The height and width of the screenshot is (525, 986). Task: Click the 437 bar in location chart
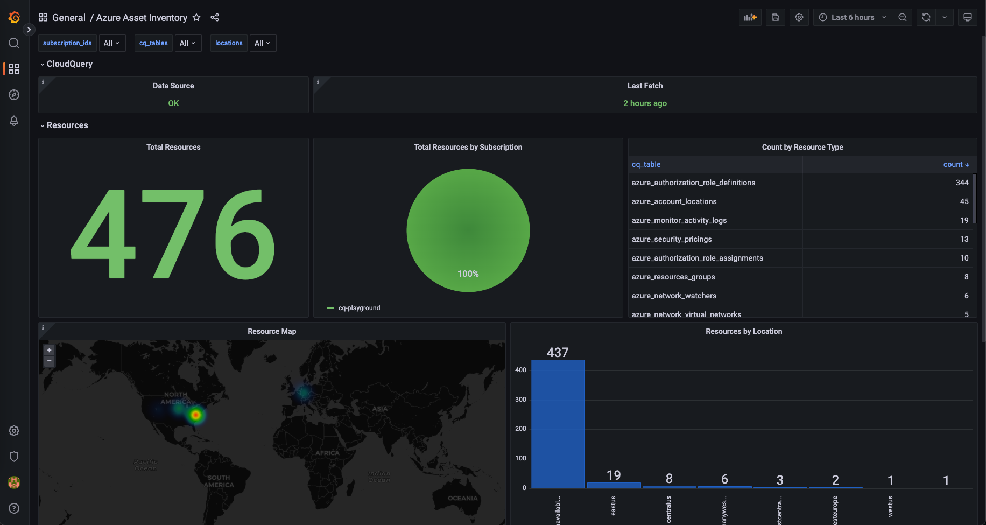[558, 424]
